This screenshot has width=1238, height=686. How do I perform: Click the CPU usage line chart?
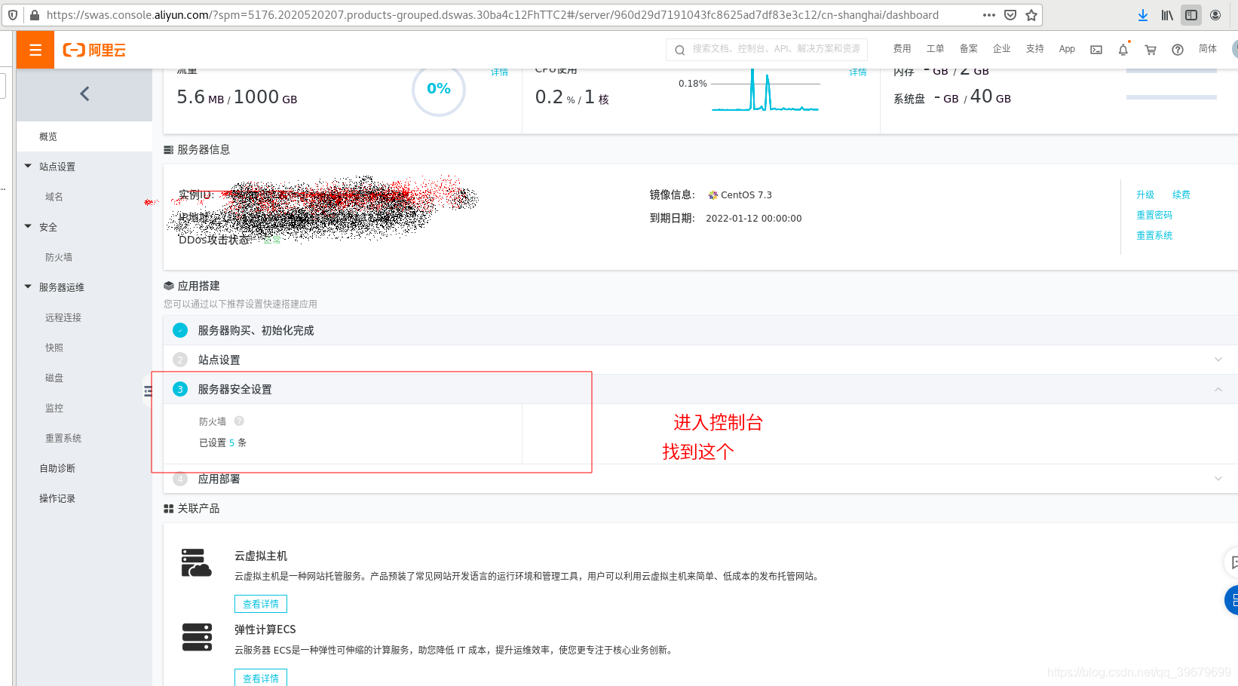point(766,90)
